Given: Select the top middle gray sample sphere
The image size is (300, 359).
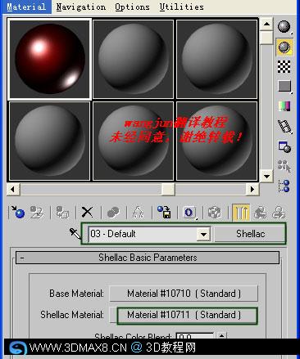Looking at the screenshot, I should [x=133, y=59].
